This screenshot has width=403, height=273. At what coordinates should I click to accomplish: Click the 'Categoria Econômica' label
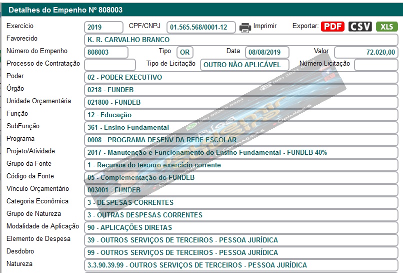(37, 201)
